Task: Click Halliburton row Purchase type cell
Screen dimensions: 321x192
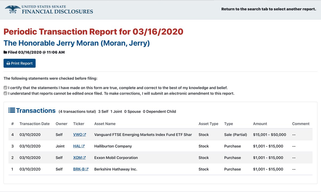Action: coord(232,146)
